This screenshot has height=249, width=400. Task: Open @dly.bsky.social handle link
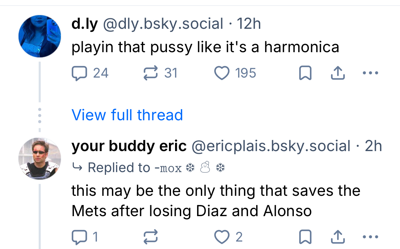(x=163, y=24)
